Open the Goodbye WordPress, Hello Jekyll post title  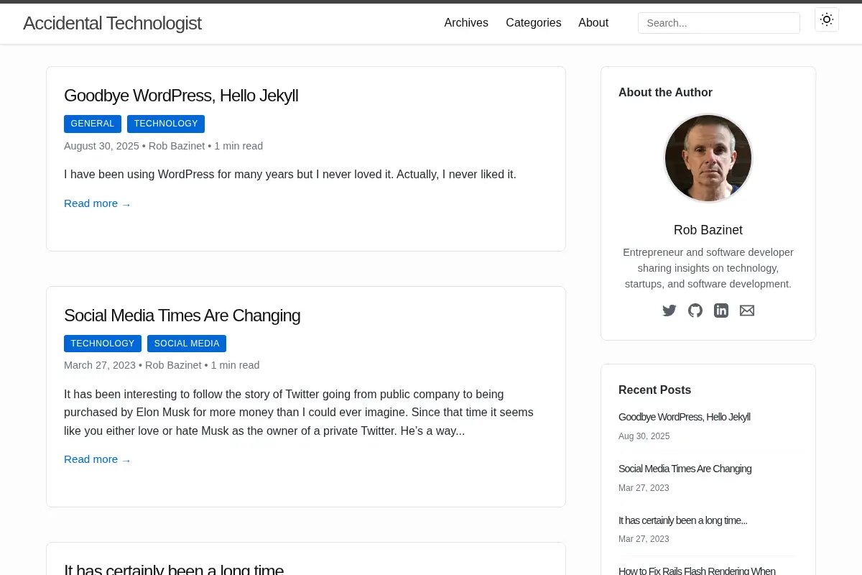181,96
